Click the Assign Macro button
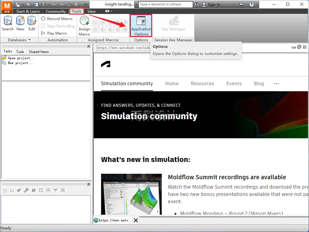 point(84,26)
